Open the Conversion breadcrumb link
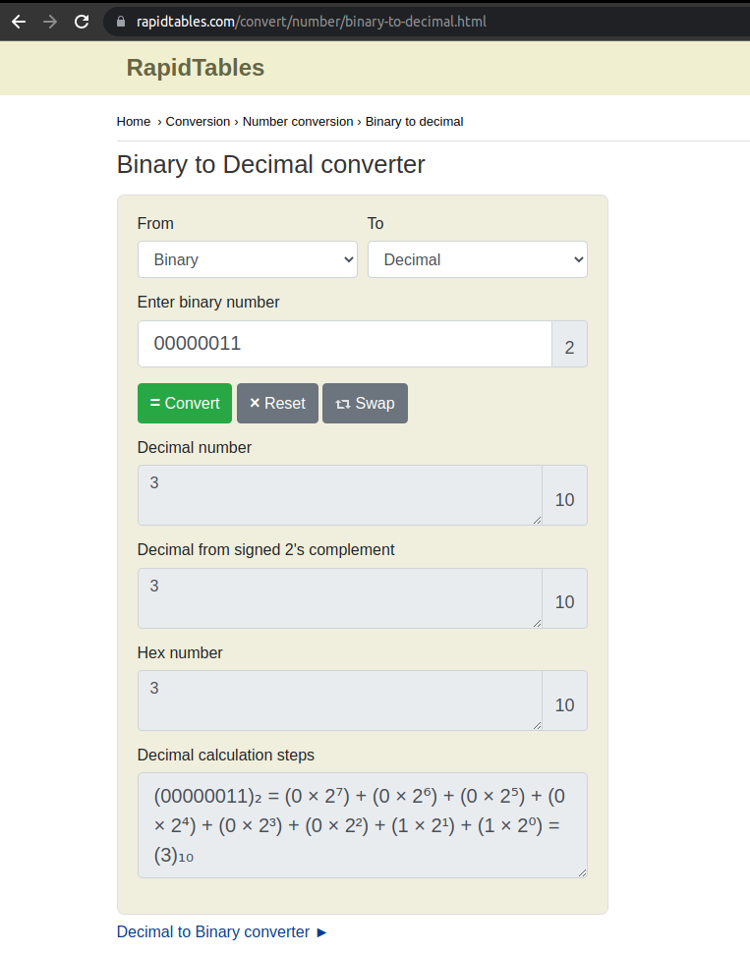750x954 pixels. 198,122
